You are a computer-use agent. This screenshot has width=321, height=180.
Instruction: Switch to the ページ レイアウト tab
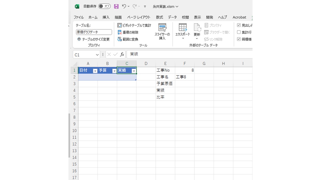[139, 17]
